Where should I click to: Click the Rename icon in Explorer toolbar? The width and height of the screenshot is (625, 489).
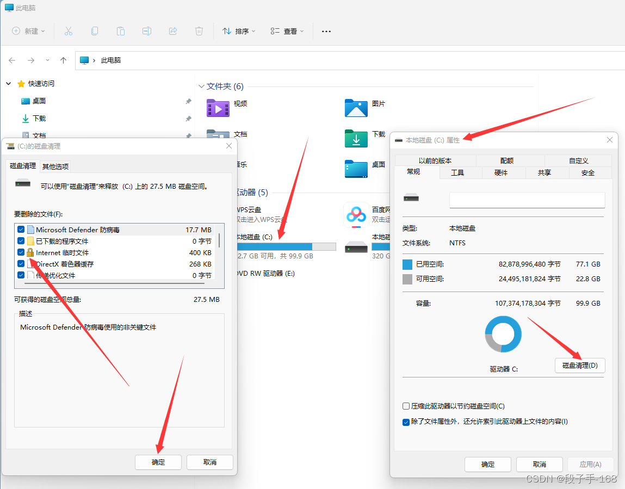(x=147, y=31)
